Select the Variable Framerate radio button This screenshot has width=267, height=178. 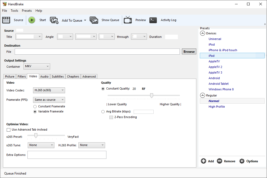(35, 112)
